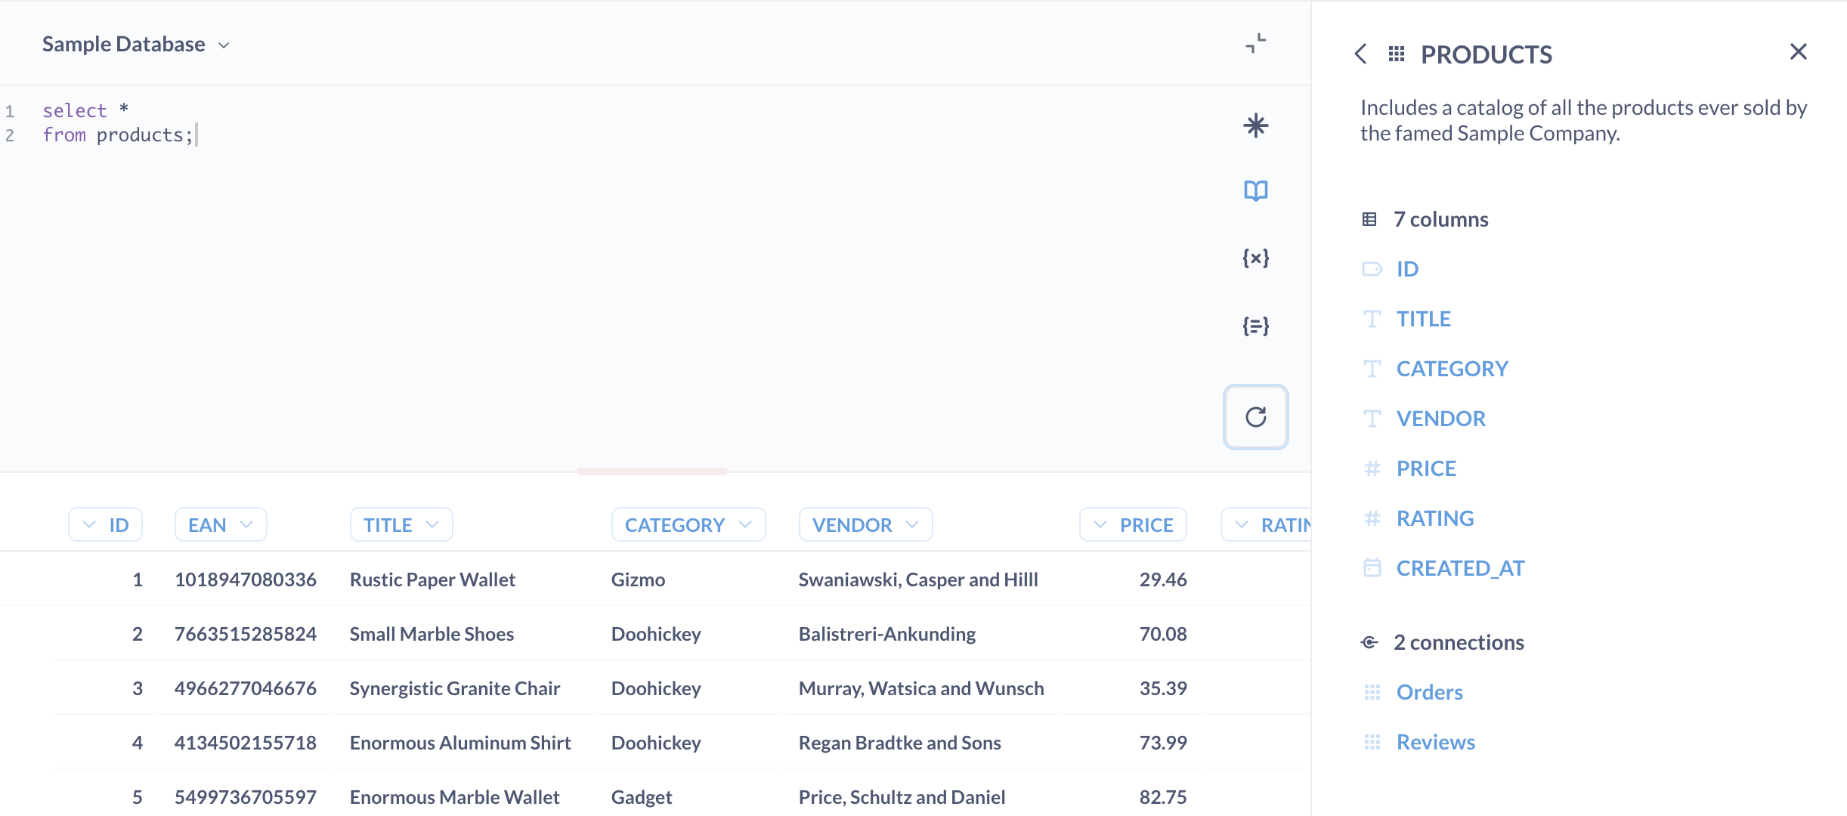
Task: Go back in the data reference panel
Action: pyautogui.click(x=1360, y=54)
